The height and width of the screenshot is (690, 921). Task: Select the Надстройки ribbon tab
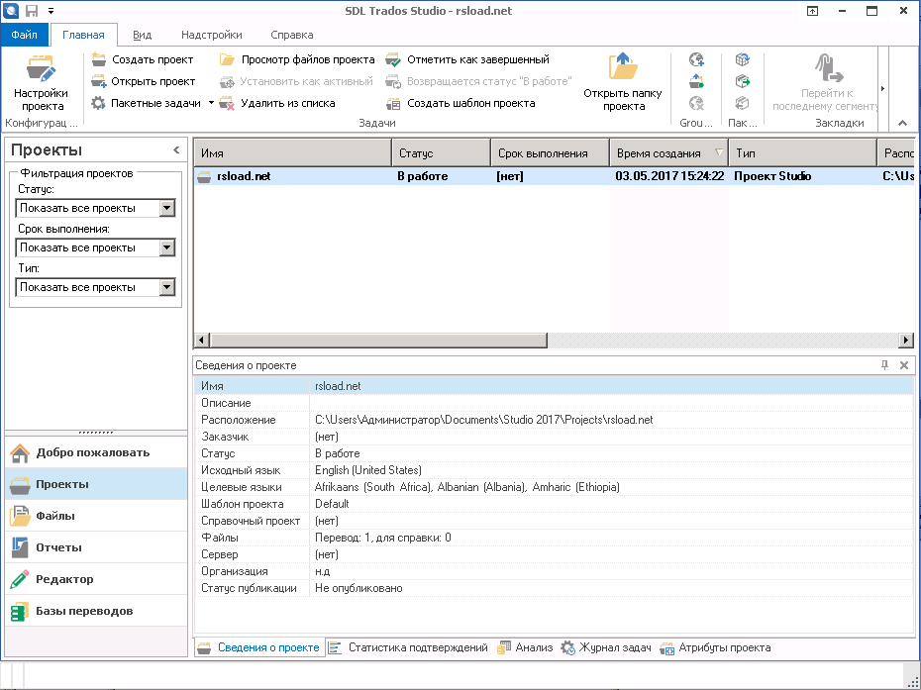212,35
